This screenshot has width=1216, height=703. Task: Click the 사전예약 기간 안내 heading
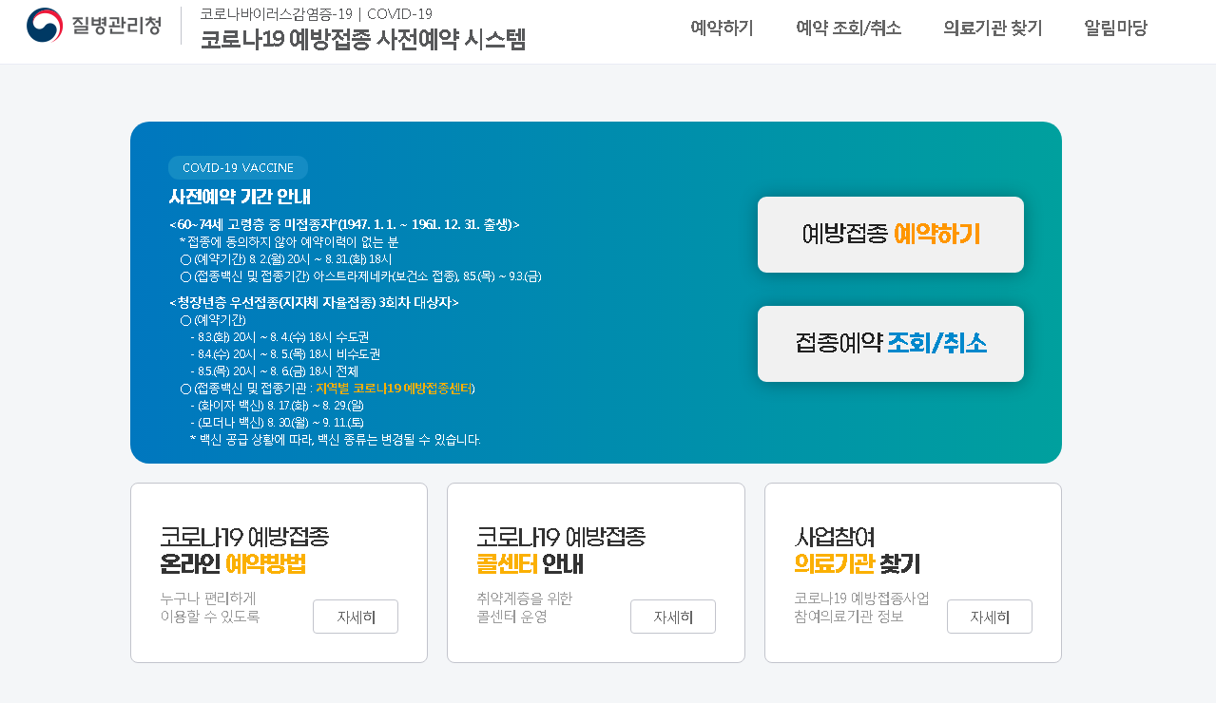[240, 198]
